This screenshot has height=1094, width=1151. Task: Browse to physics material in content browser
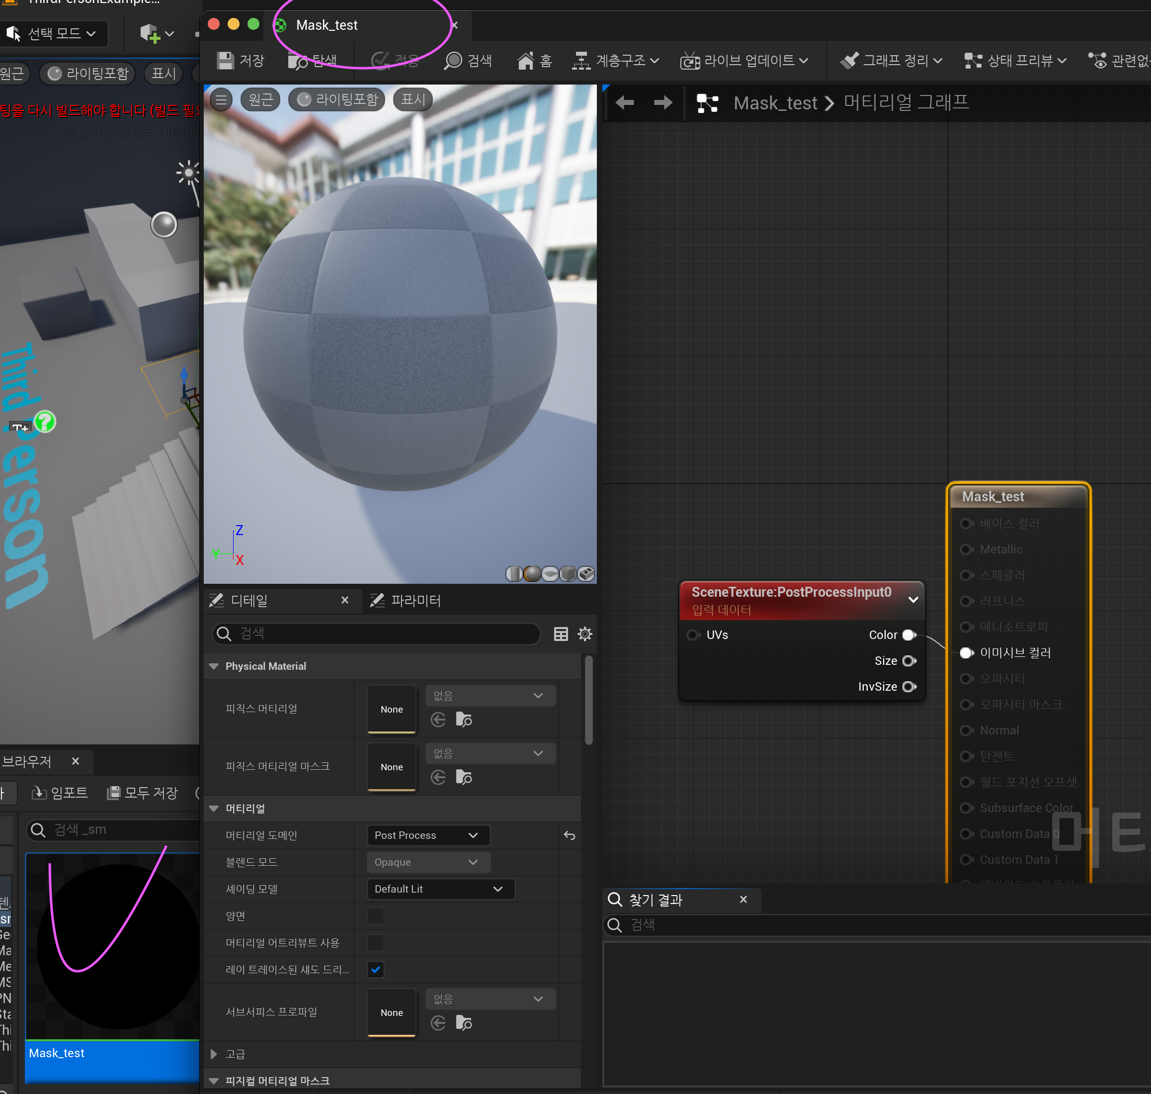point(464,720)
